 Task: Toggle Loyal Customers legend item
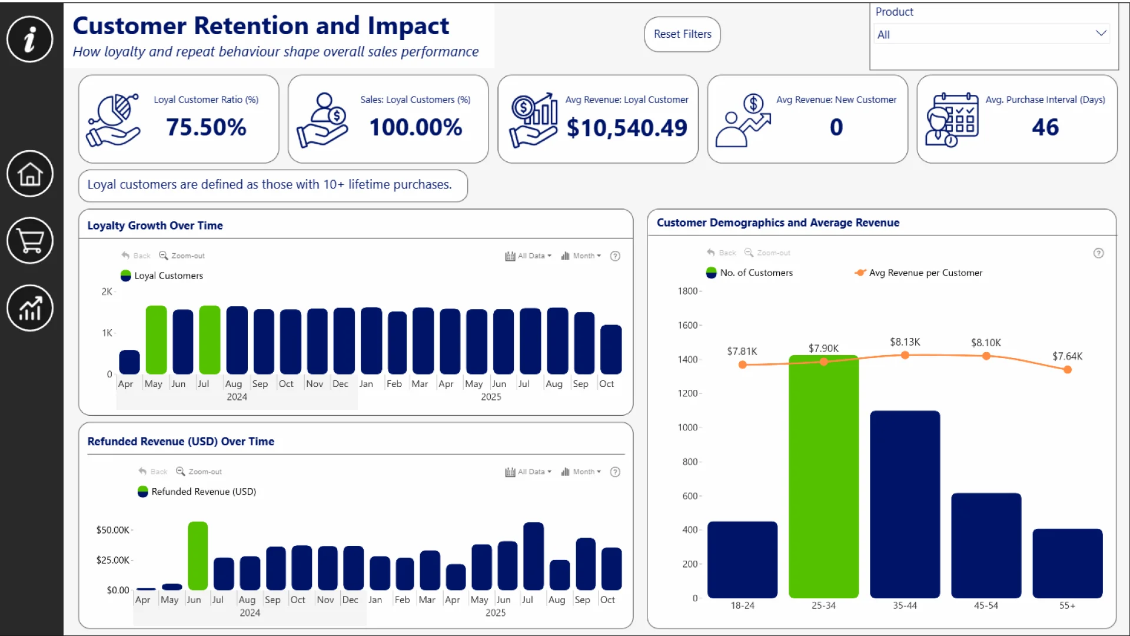click(162, 276)
